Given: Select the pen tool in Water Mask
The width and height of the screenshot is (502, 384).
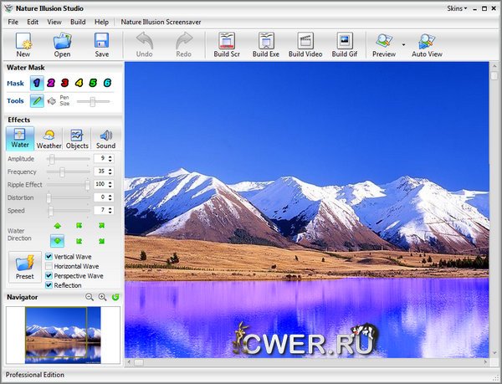Looking at the screenshot, I should click(x=38, y=101).
